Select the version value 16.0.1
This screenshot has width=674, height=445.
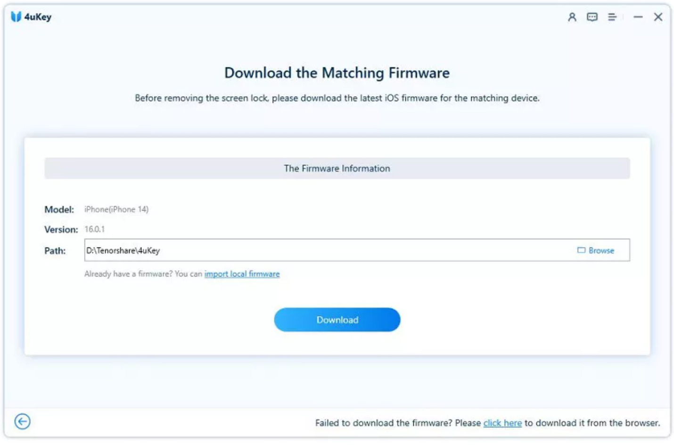(x=94, y=229)
